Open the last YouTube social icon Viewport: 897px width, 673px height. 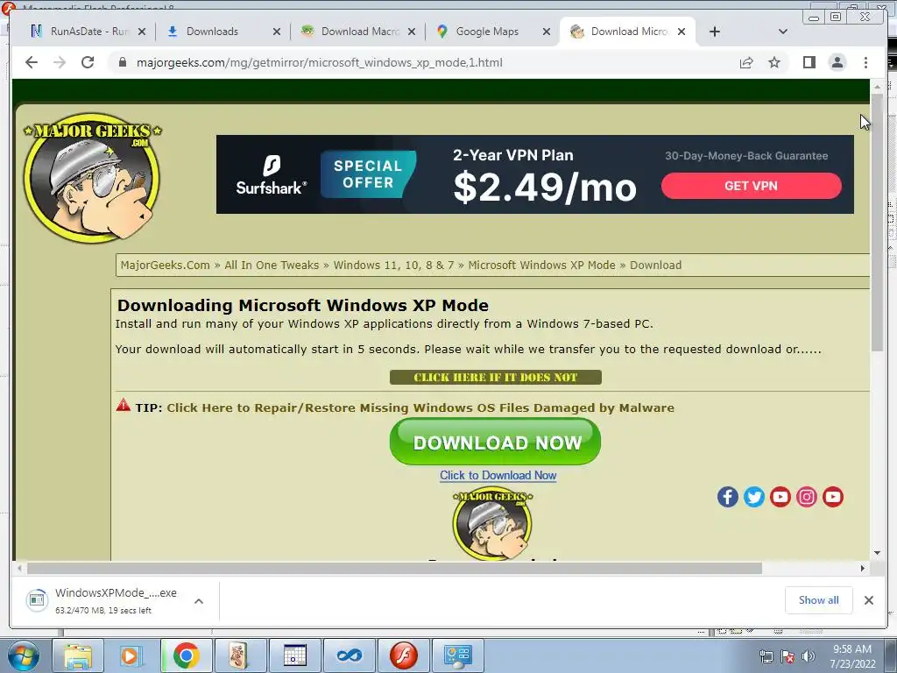tap(833, 497)
